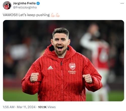Screen dimensions: 126x111
Task: Select the word VAMOS!! in the tweet
Action: 10,15
